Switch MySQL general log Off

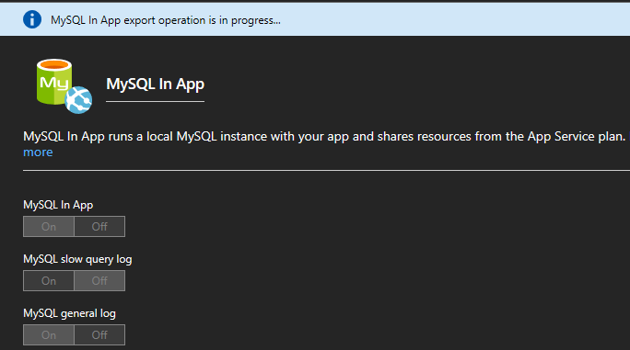tap(99, 334)
